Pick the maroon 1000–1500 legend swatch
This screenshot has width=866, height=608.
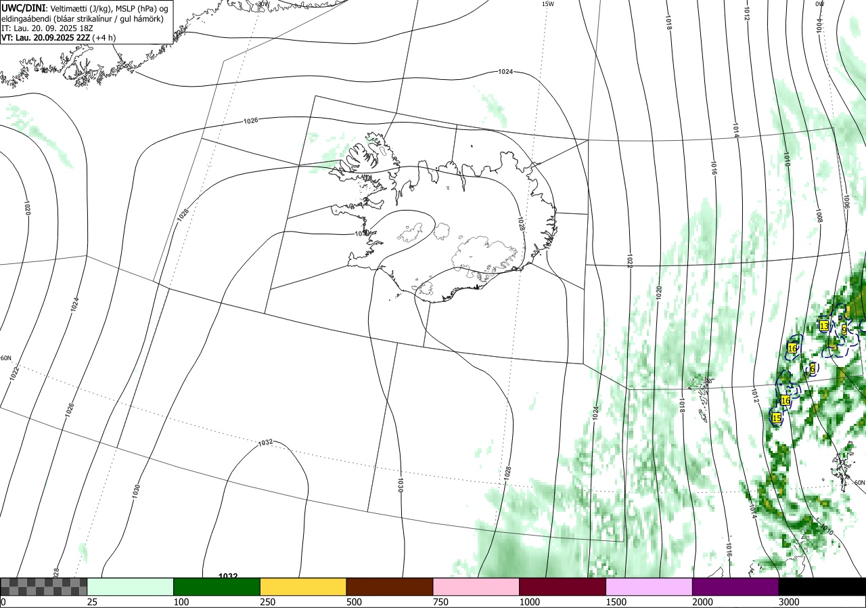click(x=563, y=586)
